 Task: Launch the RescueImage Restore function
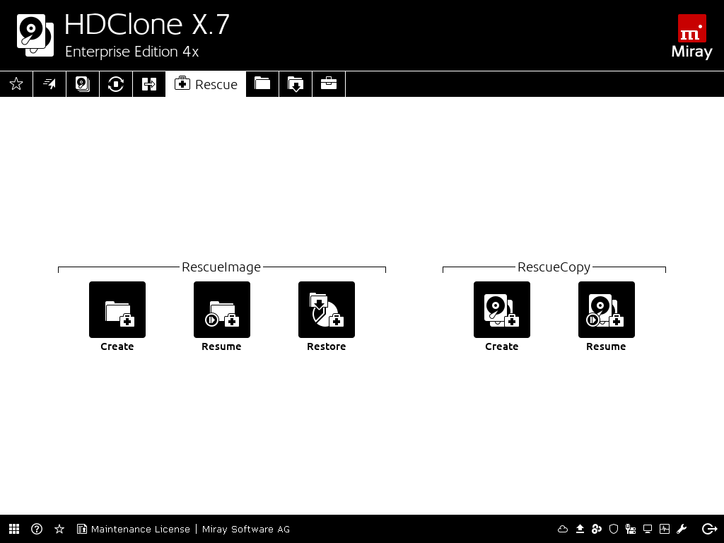(327, 310)
